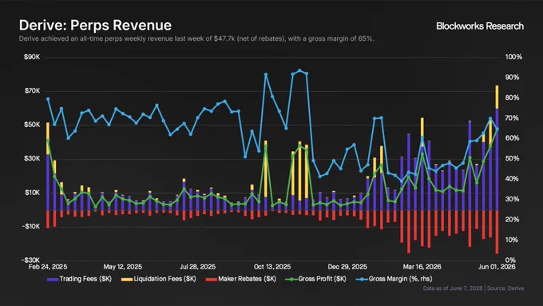Click the green Gross Profit legend marker

tap(291, 279)
